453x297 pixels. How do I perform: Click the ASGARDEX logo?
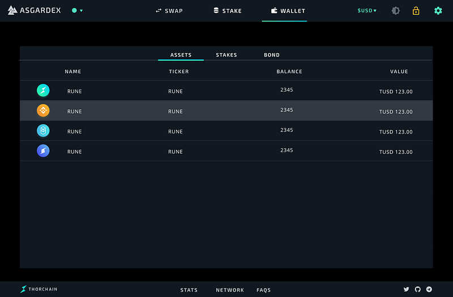click(x=34, y=10)
